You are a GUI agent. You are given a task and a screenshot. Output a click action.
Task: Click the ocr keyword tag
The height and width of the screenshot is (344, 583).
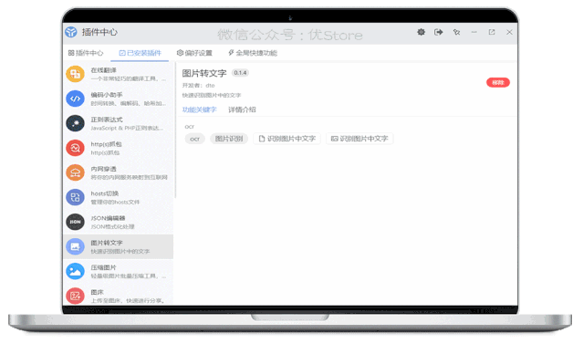click(x=195, y=139)
